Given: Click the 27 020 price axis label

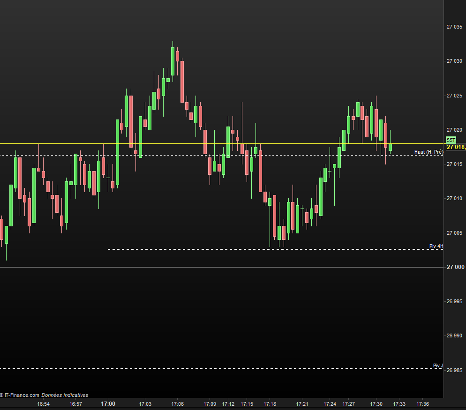Looking at the screenshot, I should point(454,130).
